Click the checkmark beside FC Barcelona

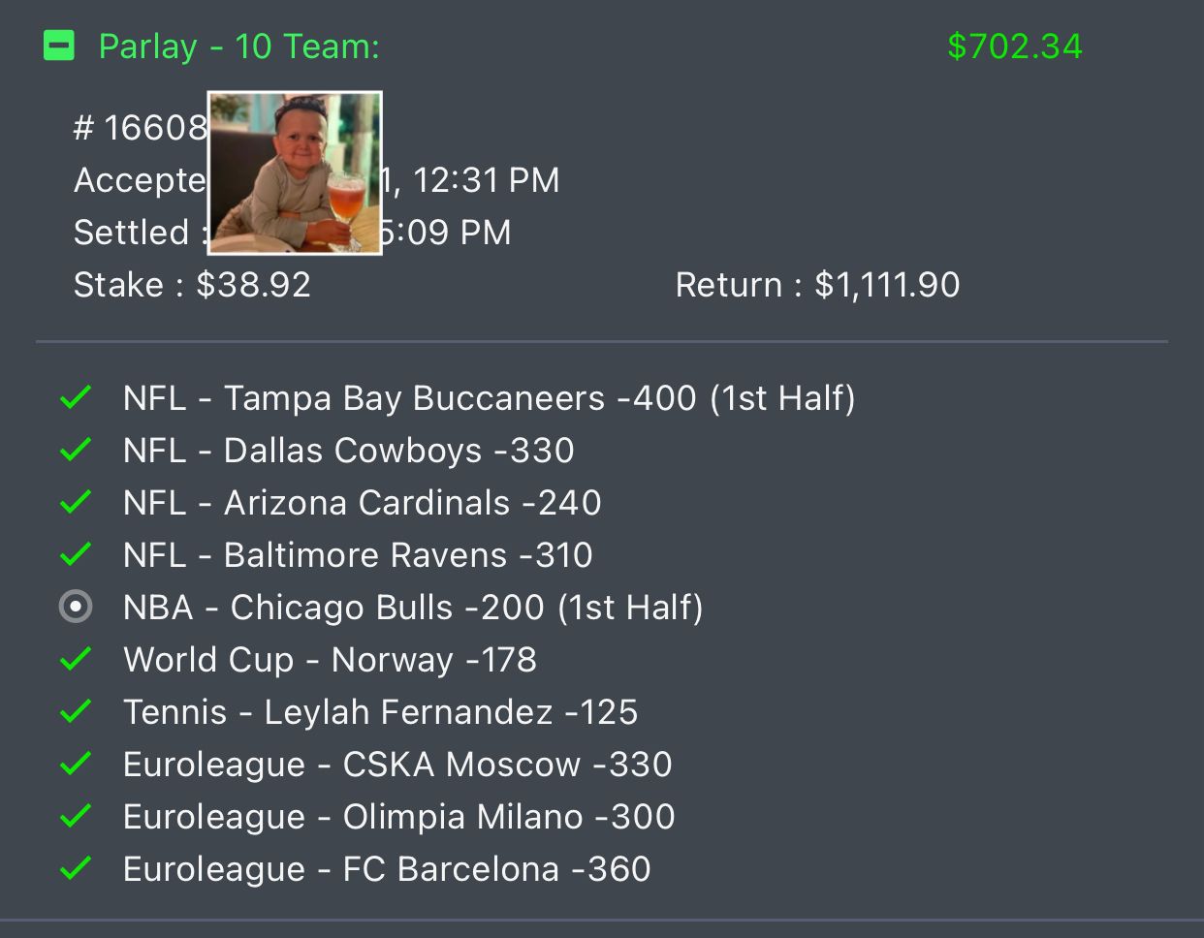(76, 868)
